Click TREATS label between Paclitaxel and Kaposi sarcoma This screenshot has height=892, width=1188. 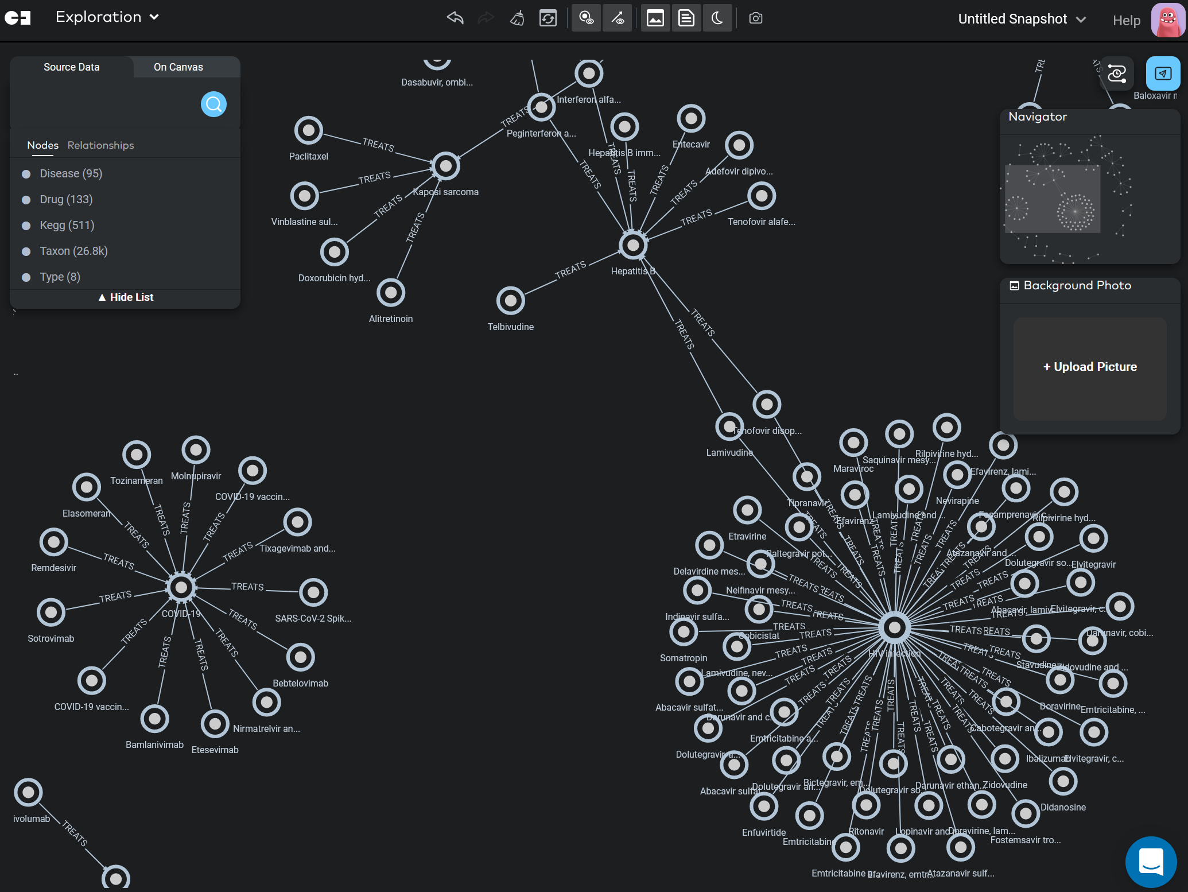[378, 145]
